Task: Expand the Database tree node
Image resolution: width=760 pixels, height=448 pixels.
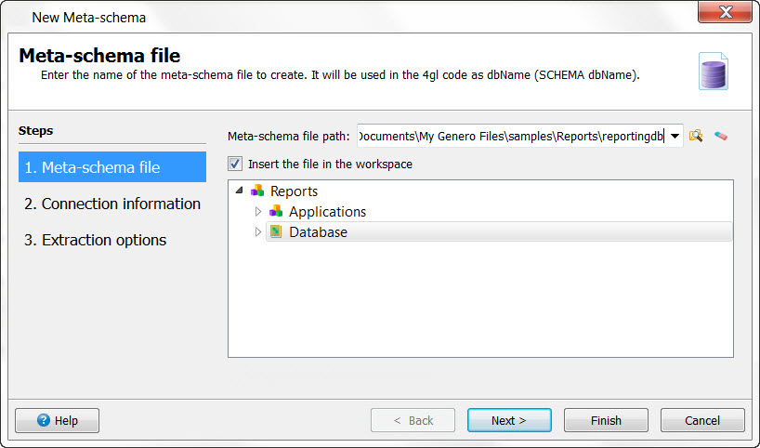Action: coord(258,232)
